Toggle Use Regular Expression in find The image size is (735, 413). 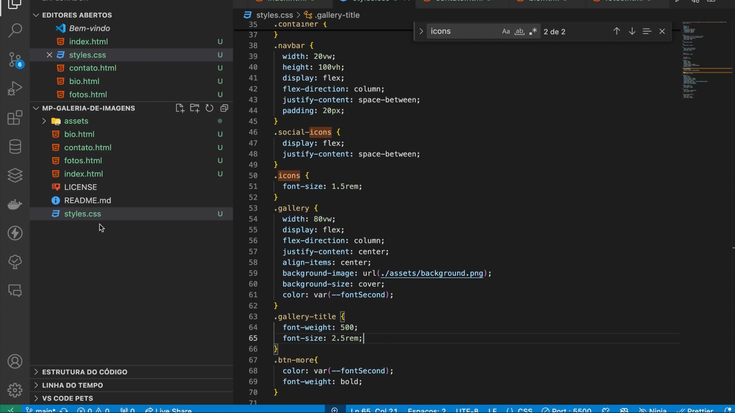pos(532,31)
